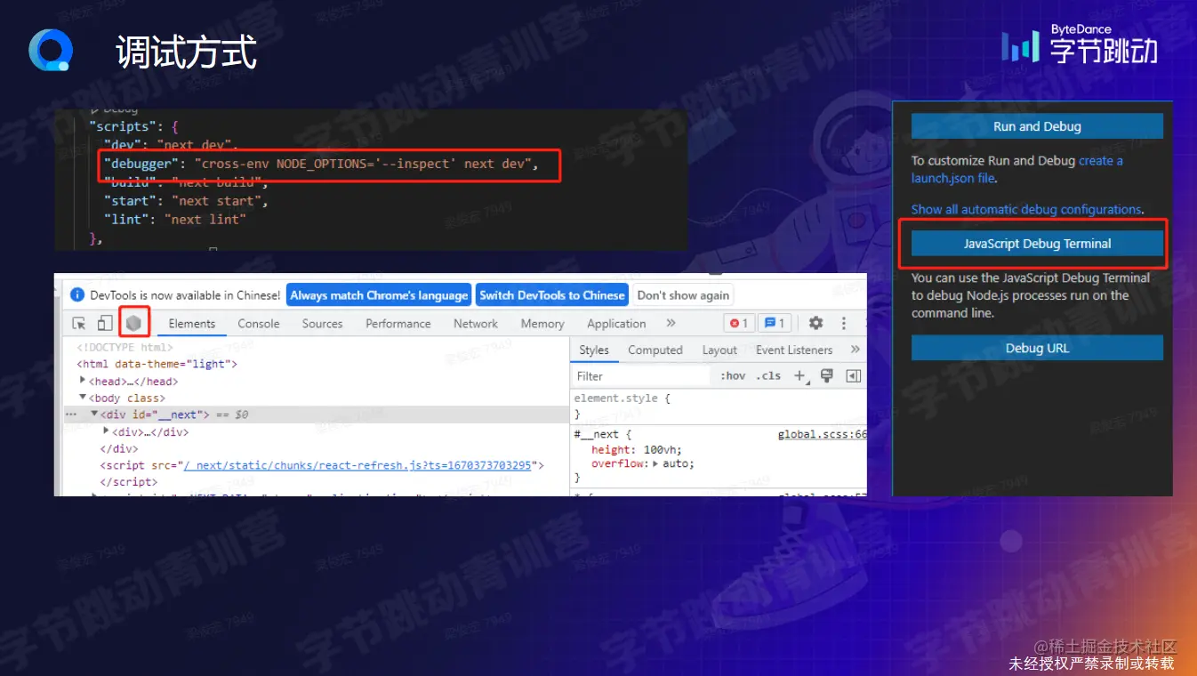Open the Application tab
Image resolution: width=1197 pixels, height=676 pixels.
click(x=616, y=324)
